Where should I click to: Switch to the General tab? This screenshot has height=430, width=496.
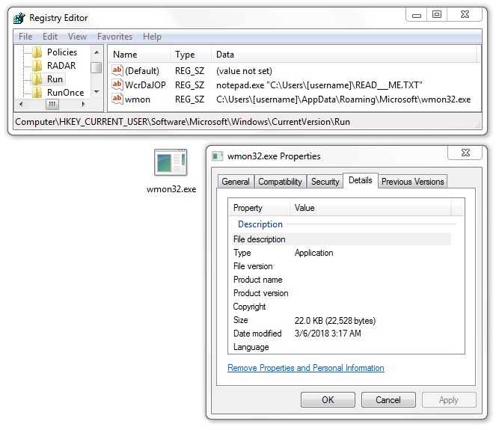point(236,182)
